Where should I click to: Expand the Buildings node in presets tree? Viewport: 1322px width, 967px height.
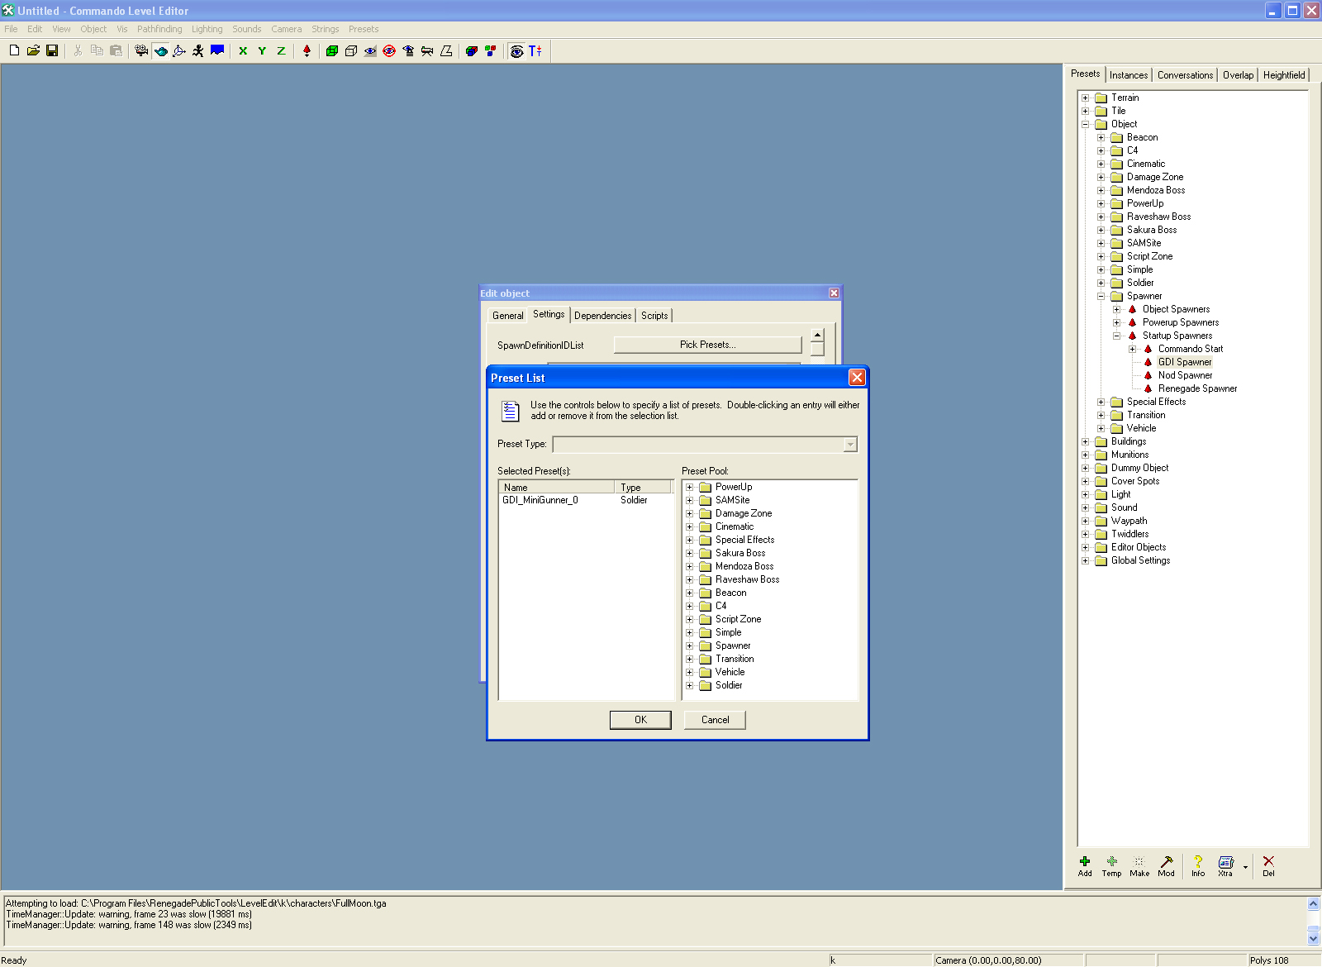(1086, 442)
